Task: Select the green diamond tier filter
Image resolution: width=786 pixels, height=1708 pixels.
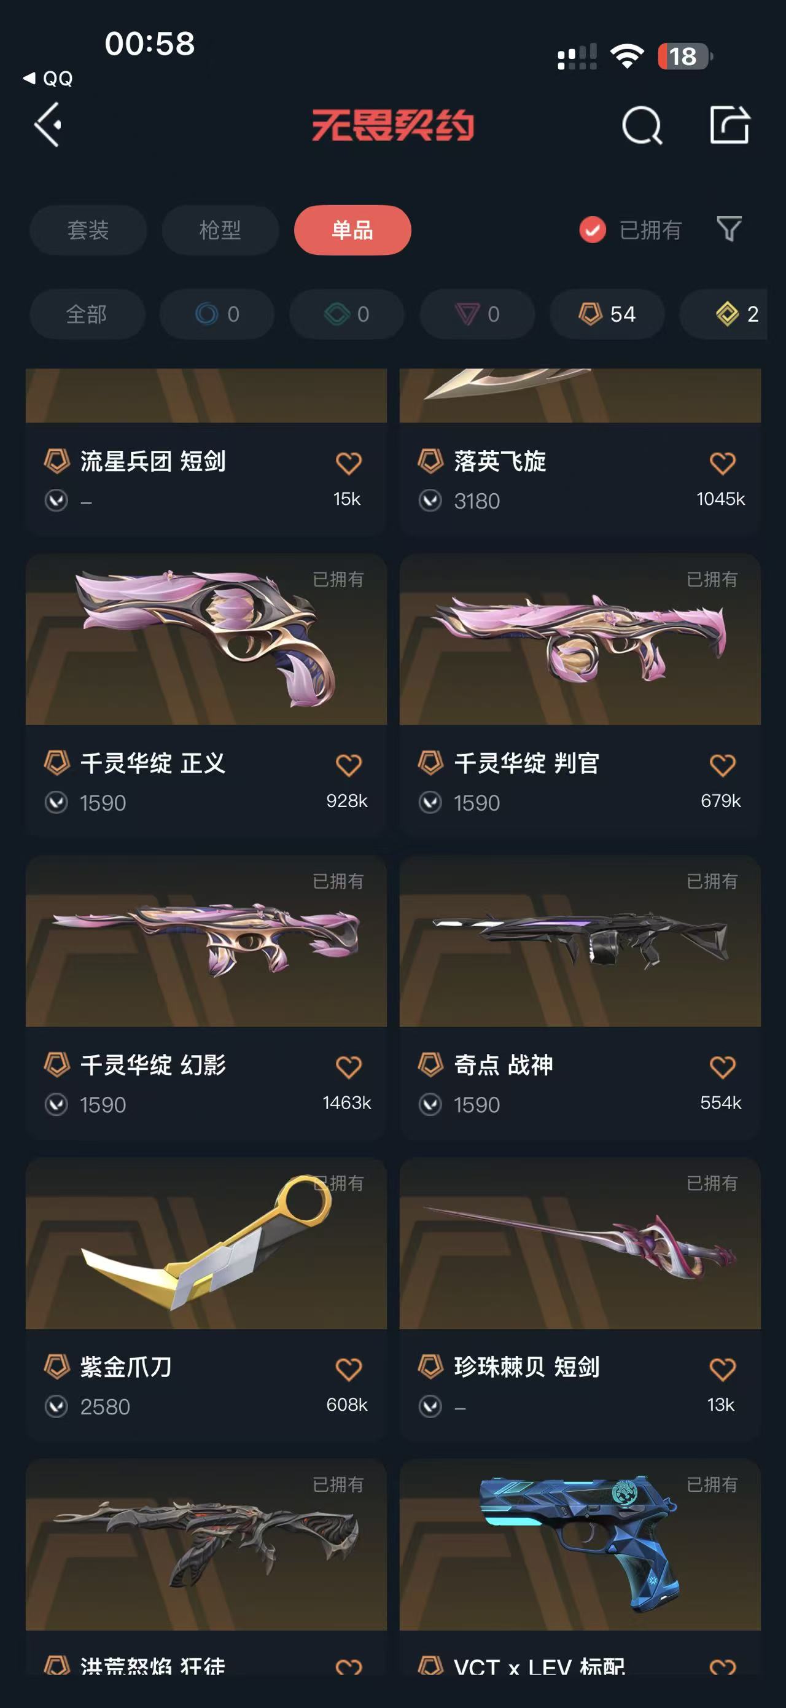Action: pos(346,314)
